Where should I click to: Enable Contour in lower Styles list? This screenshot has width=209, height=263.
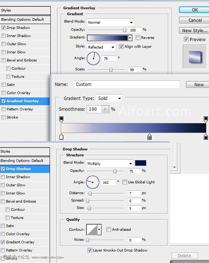tap(7, 210)
